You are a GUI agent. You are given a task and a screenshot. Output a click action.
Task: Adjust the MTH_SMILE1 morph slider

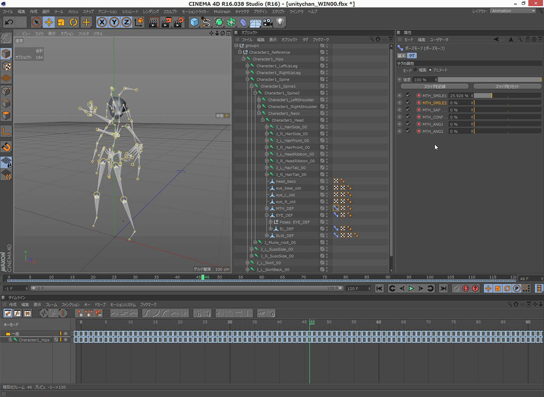(508, 96)
